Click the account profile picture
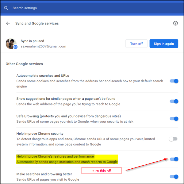This screenshot has width=184, height=184. (11, 44)
